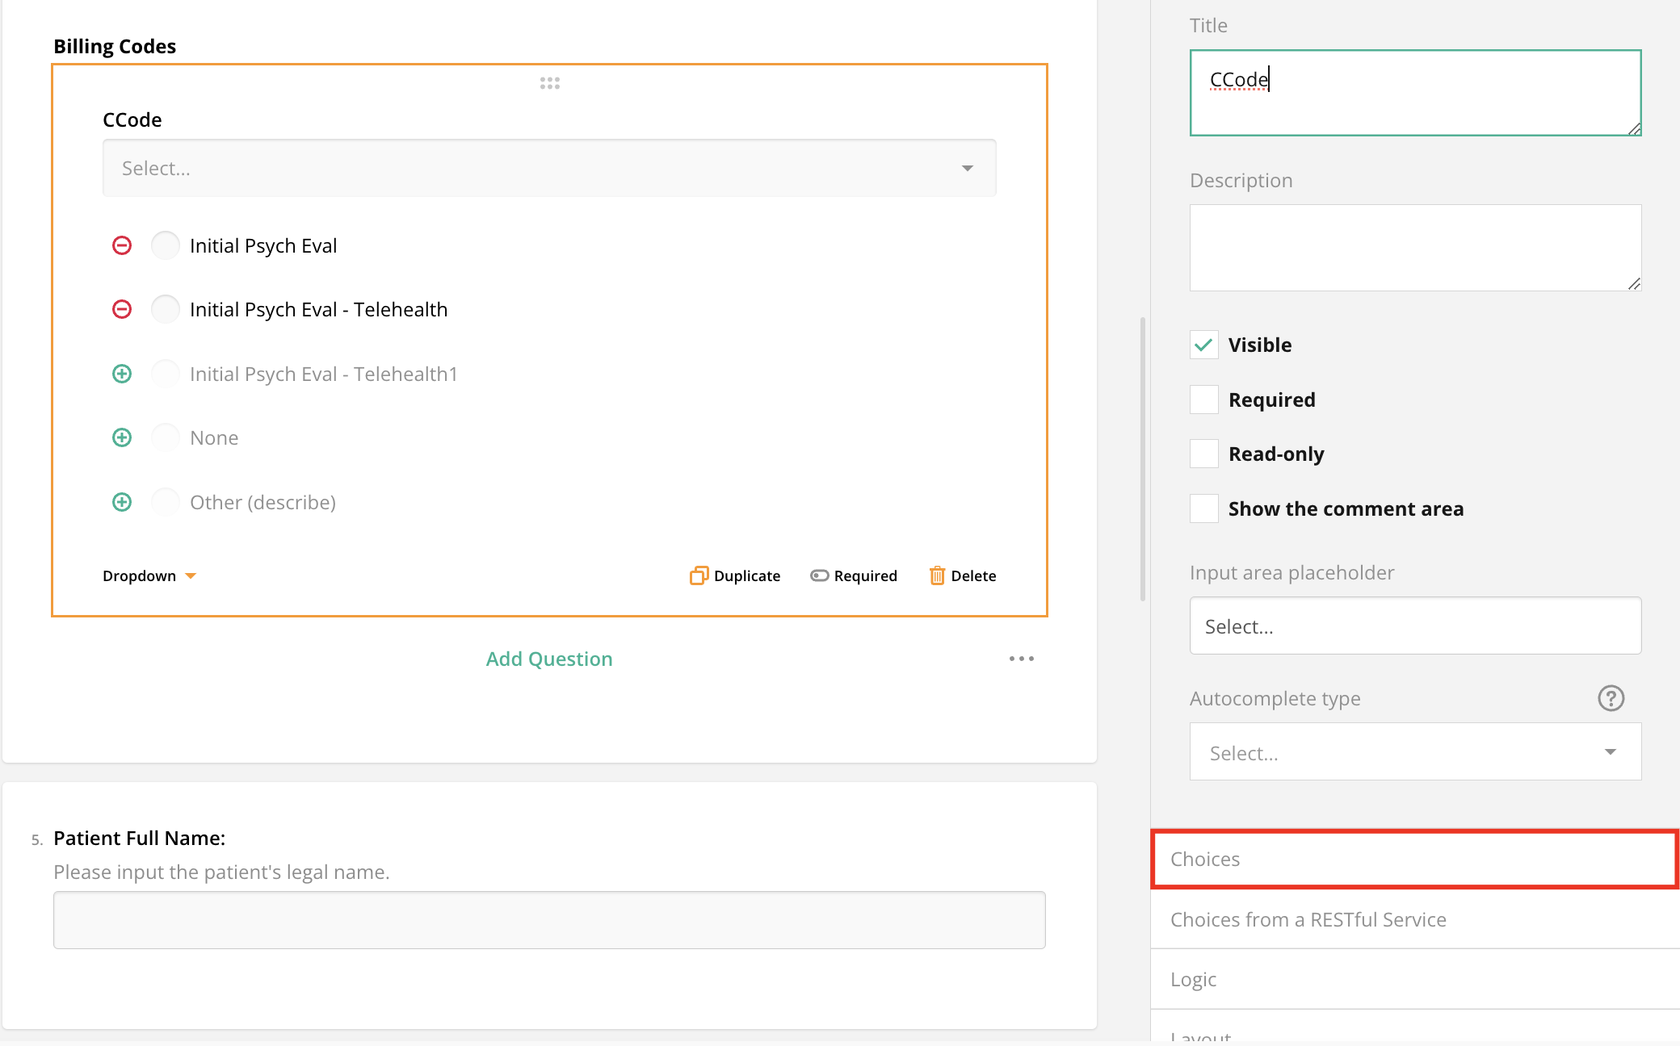Check Show the comment area
The image size is (1680, 1046).
(x=1203, y=508)
